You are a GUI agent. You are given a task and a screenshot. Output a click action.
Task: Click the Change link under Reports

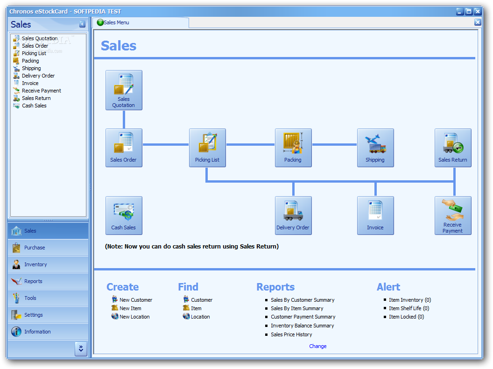tap(318, 346)
